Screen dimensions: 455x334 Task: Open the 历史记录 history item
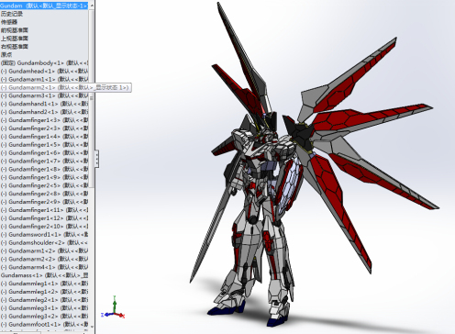[12, 14]
